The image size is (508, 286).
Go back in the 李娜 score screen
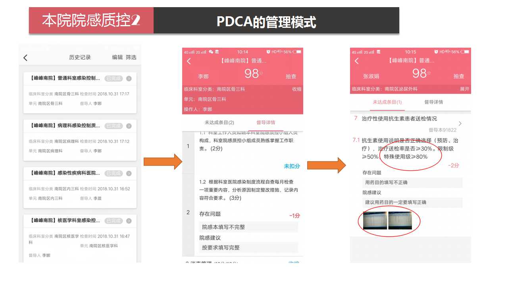click(189, 61)
